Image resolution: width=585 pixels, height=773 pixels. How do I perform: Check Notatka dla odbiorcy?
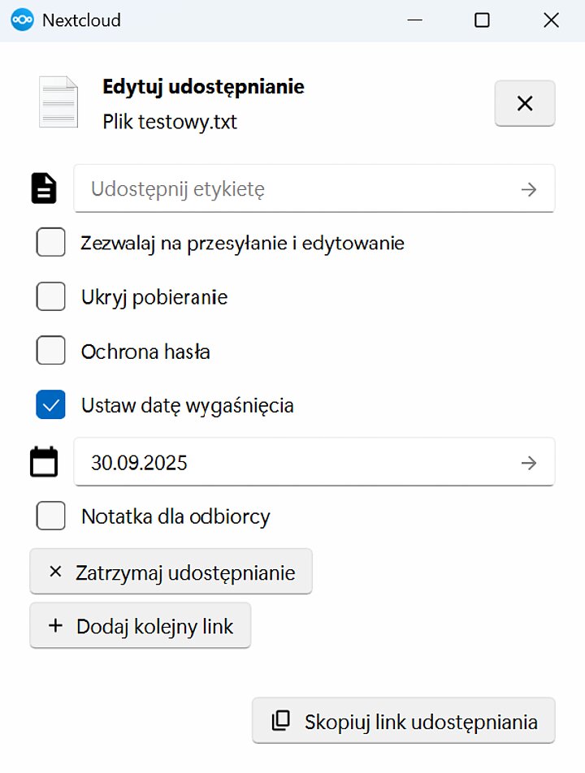click(x=50, y=516)
